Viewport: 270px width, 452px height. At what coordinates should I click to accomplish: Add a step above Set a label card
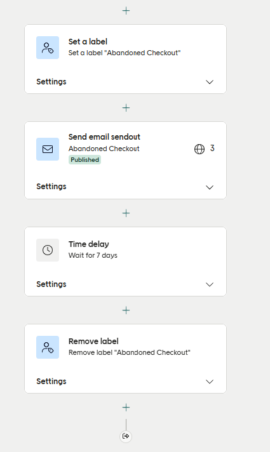tap(126, 11)
